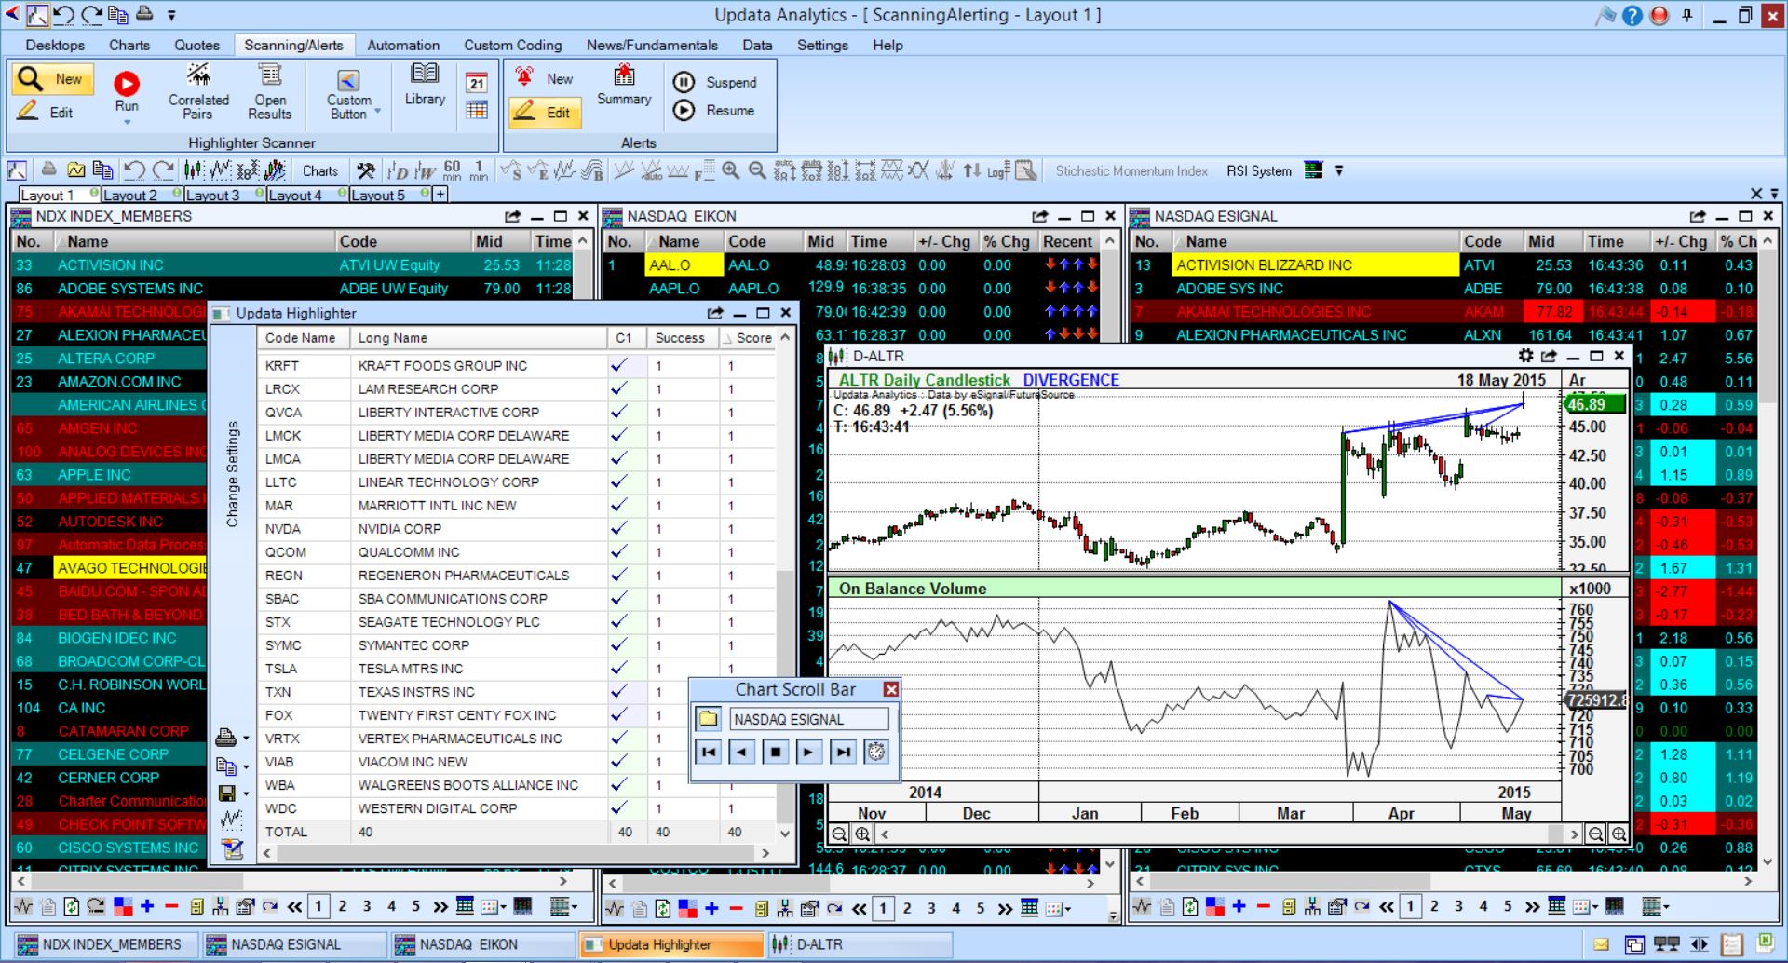This screenshot has height=963, width=1788.
Task: Select RSI System study
Action: (x=1258, y=170)
